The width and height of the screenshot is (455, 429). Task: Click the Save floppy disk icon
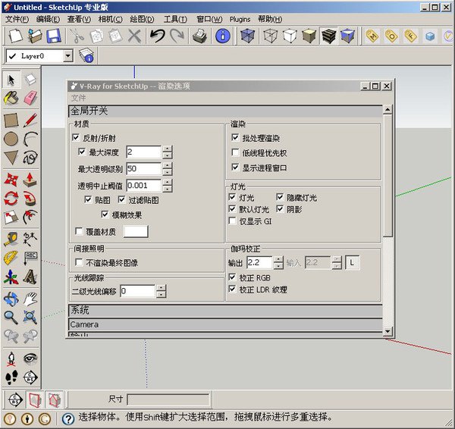point(53,36)
